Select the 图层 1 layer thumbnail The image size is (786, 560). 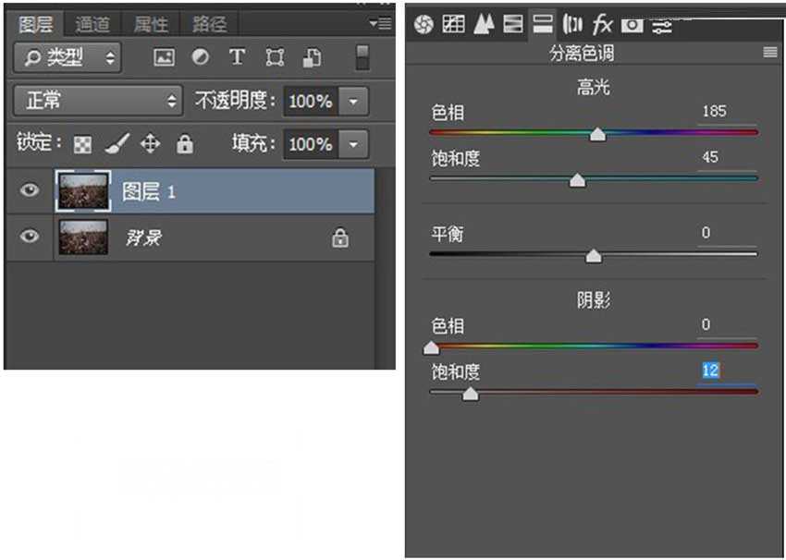point(82,190)
